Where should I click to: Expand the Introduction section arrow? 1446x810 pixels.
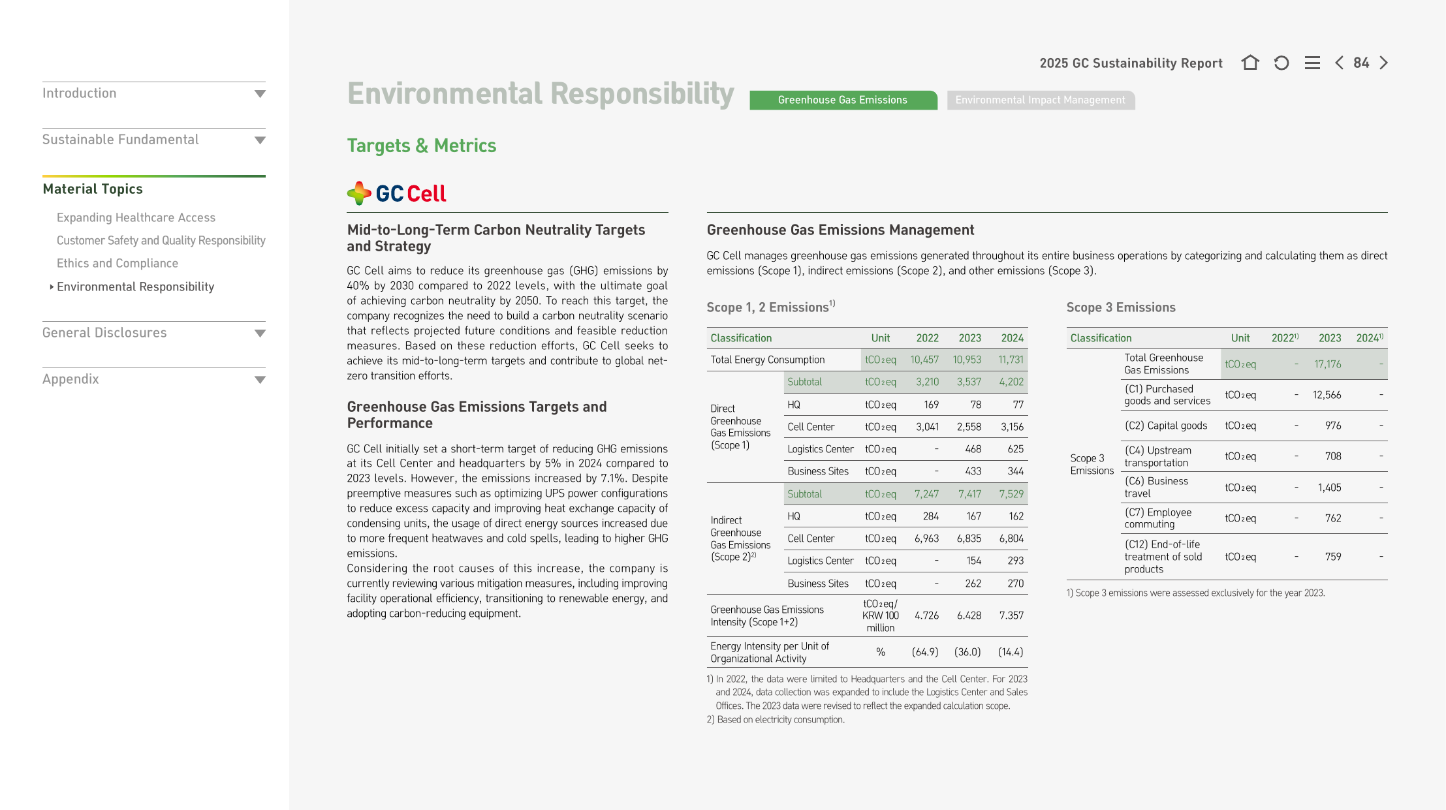click(260, 94)
